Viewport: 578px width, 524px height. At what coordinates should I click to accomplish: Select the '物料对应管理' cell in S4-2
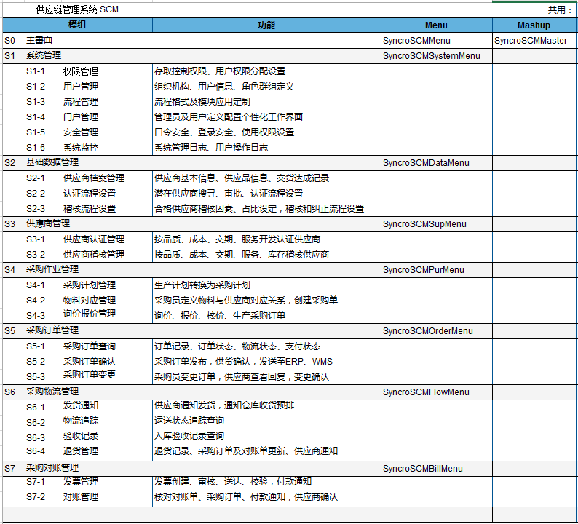pos(90,301)
